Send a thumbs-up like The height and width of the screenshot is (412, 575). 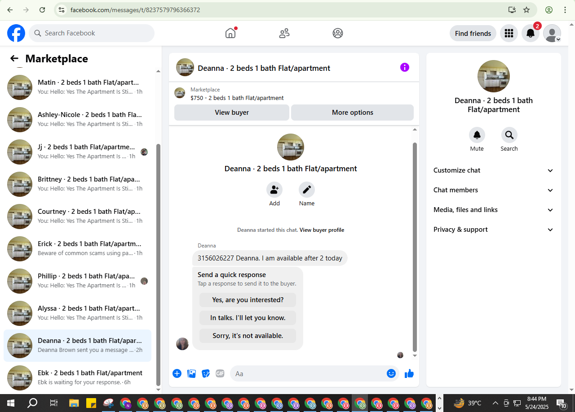pos(409,373)
